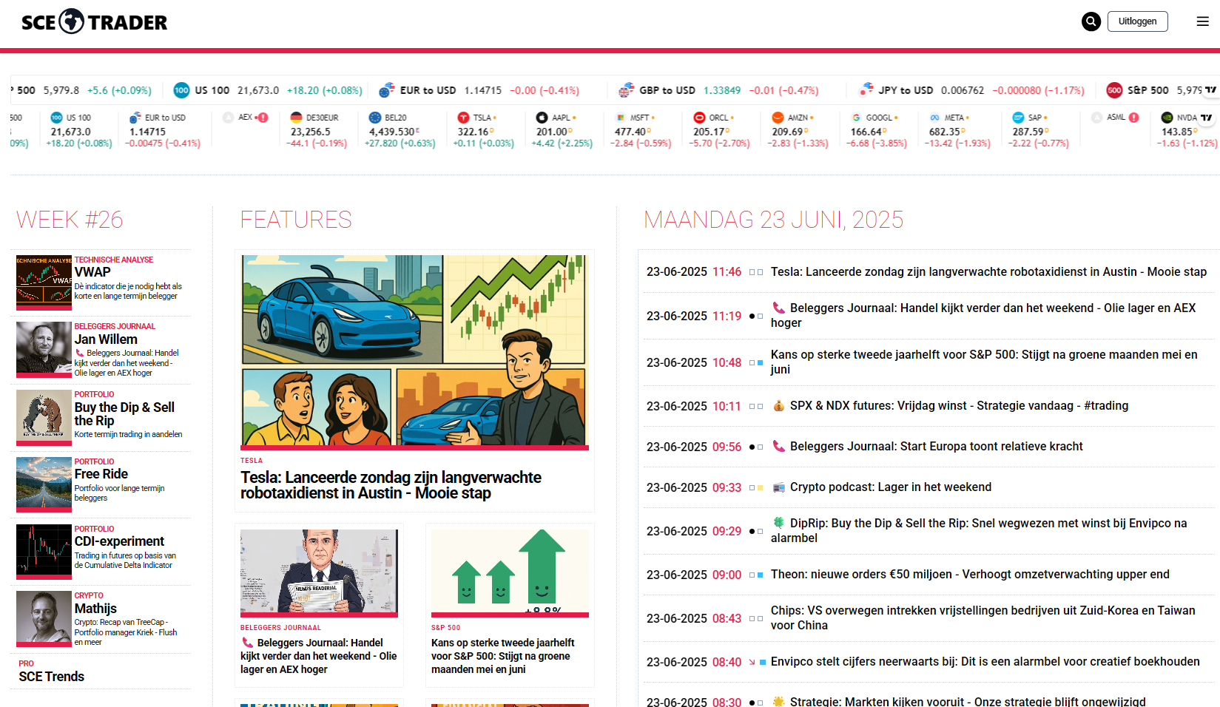Select the DE30EUR German flag icon
This screenshot has height=707, width=1220.
click(x=297, y=118)
